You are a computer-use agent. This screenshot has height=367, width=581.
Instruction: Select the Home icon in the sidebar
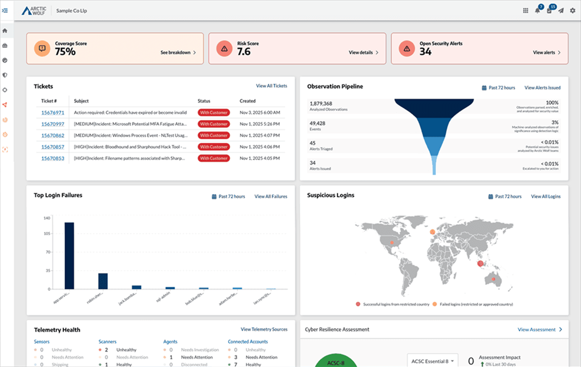5,30
